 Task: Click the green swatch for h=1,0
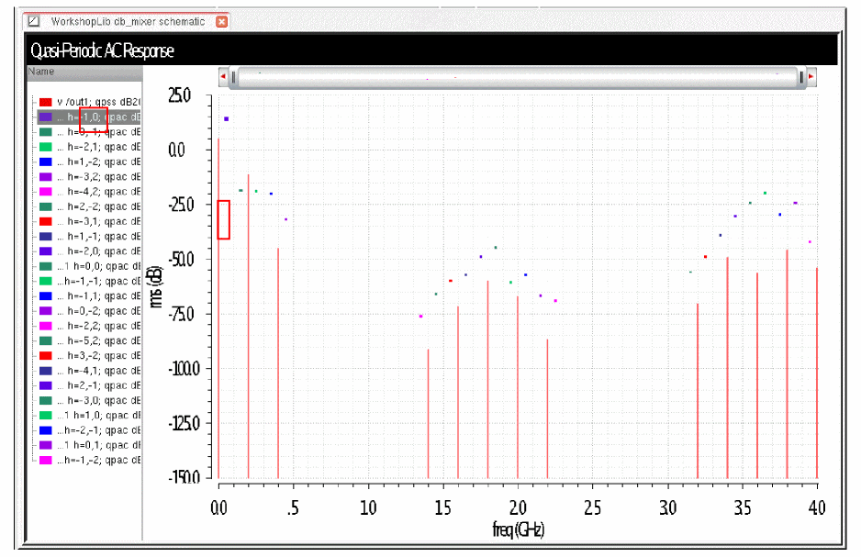tap(46, 416)
